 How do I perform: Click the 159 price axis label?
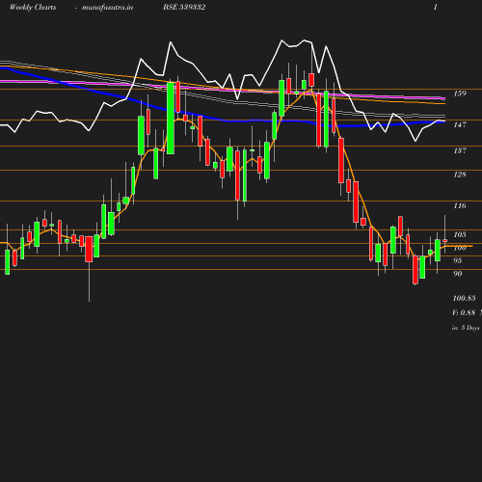point(460,94)
